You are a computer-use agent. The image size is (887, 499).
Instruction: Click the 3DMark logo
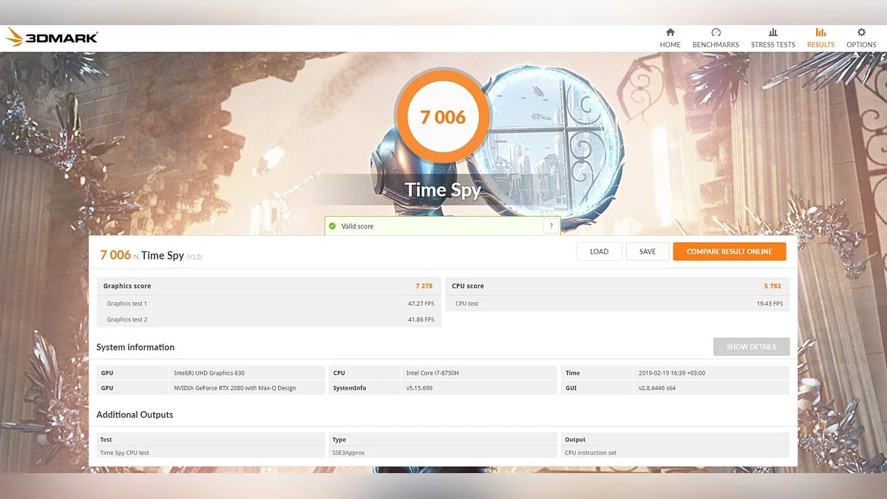click(52, 38)
